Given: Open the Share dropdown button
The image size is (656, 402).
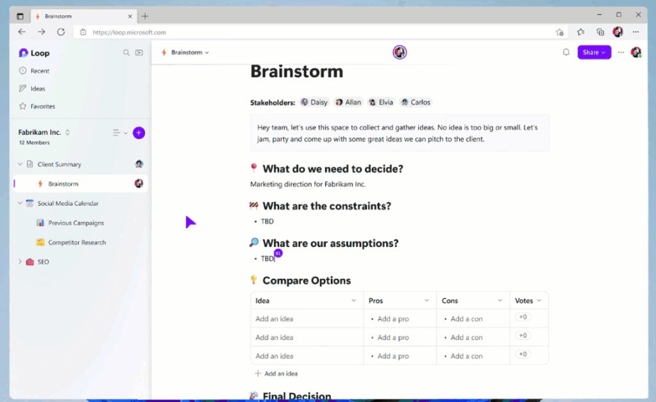Looking at the screenshot, I should 594,53.
